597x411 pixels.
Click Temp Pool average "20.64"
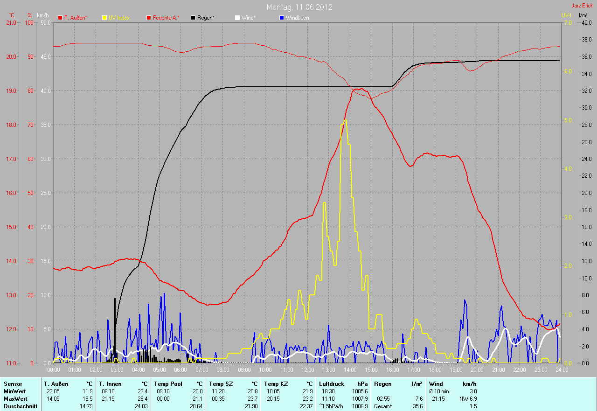[x=196, y=406]
